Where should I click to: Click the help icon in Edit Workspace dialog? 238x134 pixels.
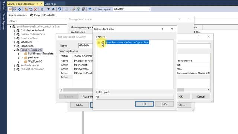pyautogui.click(x=199, y=36)
